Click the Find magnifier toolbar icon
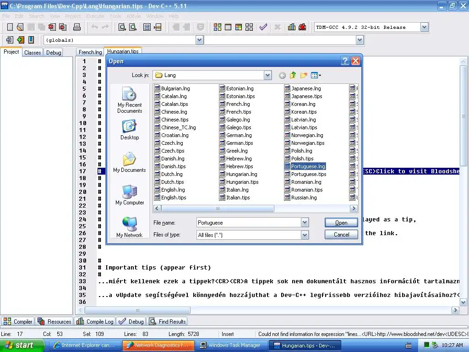The height and width of the screenshot is (352, 469). pyautogui.click(x=122, y=27)
